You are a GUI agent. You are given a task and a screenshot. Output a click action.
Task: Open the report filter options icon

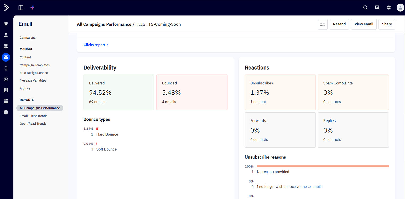pyautogui.click(x=322, y=24)
